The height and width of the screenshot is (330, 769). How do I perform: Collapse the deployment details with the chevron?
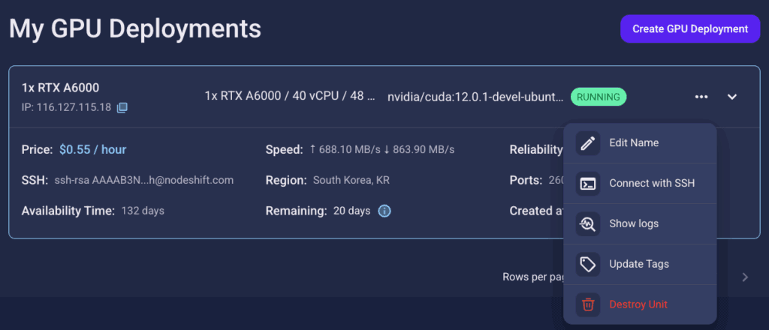[732, 97]
